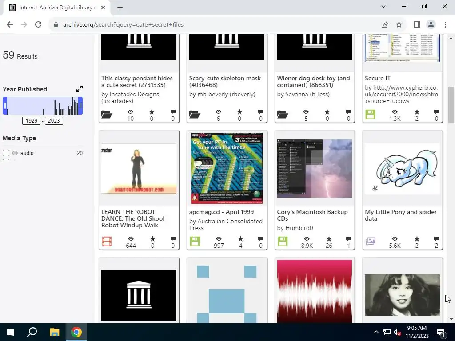
Task: Expand the Year Published histogram
Action: pos(79,89)
